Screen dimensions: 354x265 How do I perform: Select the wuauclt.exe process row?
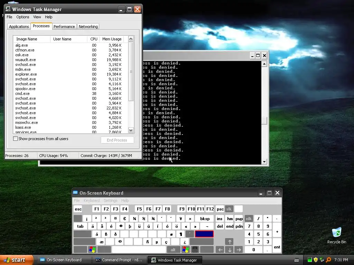(x=71, y=60)
